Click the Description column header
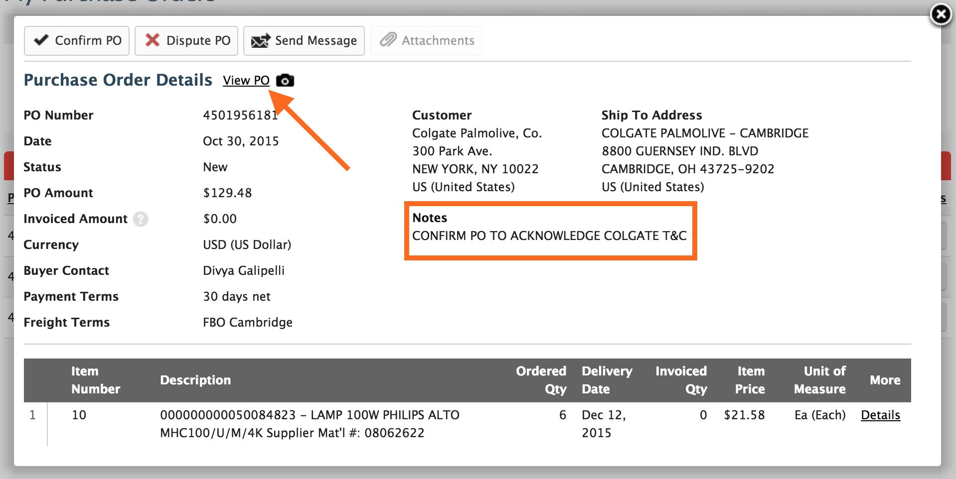The width and height of the screenshot is (956, 479). coord(195,380)
